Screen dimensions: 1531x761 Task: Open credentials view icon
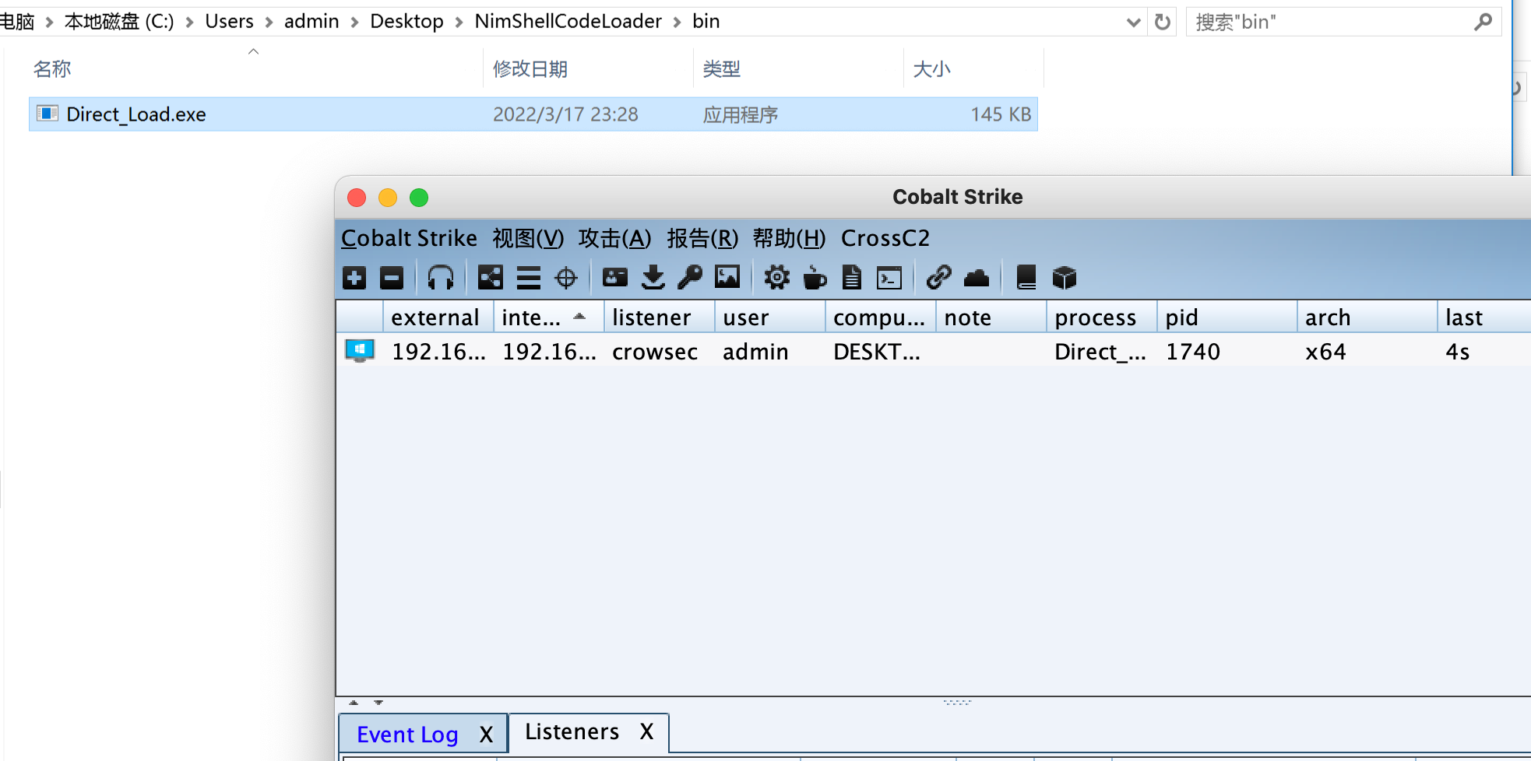pyautogui.click(x=615, y=278)
